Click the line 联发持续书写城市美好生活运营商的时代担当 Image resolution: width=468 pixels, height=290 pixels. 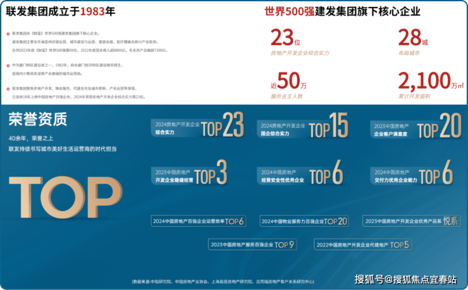(x=63, y=149)
